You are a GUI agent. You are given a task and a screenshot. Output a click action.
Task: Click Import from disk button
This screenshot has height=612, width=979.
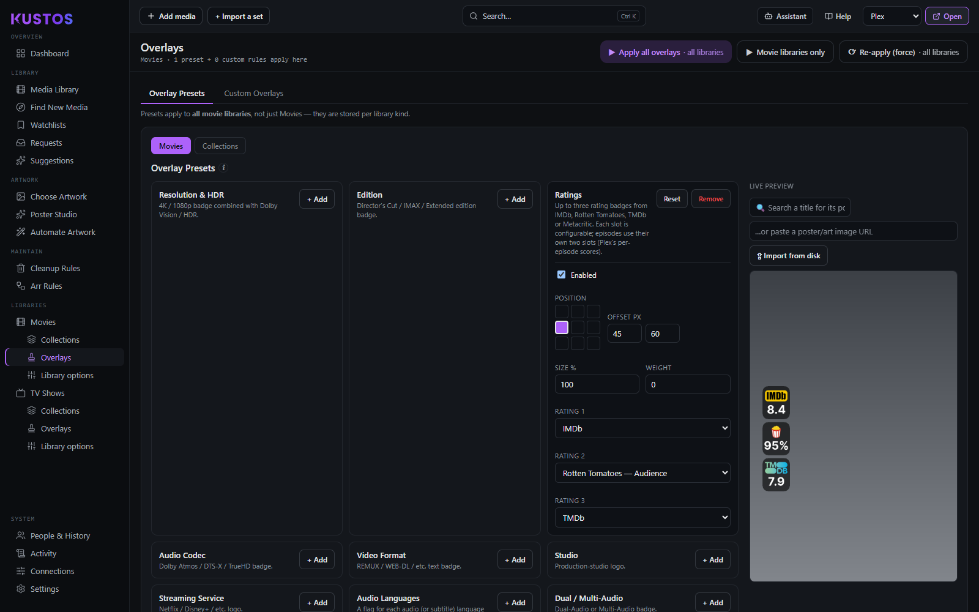[x=789, y=256]
